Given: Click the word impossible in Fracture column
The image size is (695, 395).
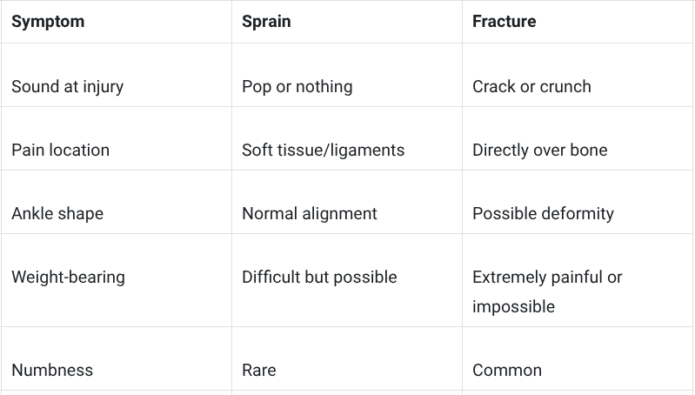Looking at the screenshot, I should [x=513, y=307].
